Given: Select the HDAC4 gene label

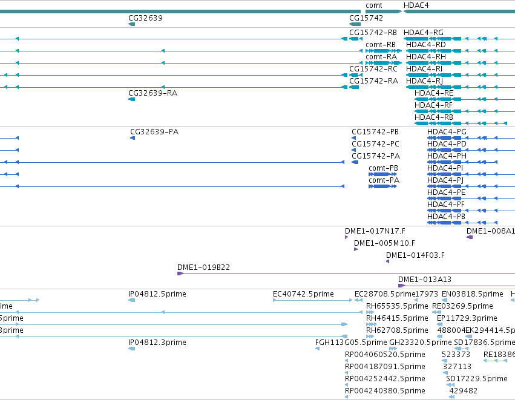Looking at the screenshot, I should pos(416,5).
